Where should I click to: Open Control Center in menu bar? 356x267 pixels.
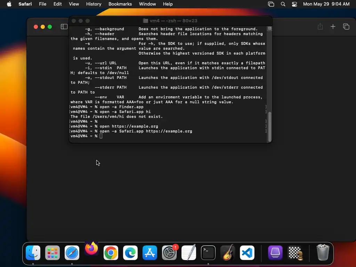click(294, 4)
